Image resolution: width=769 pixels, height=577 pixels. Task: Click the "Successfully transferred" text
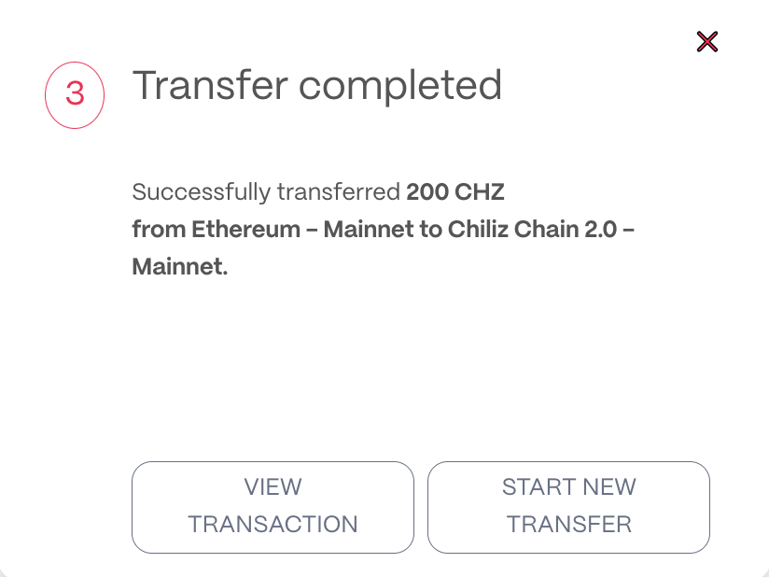[x=266, y=193]
